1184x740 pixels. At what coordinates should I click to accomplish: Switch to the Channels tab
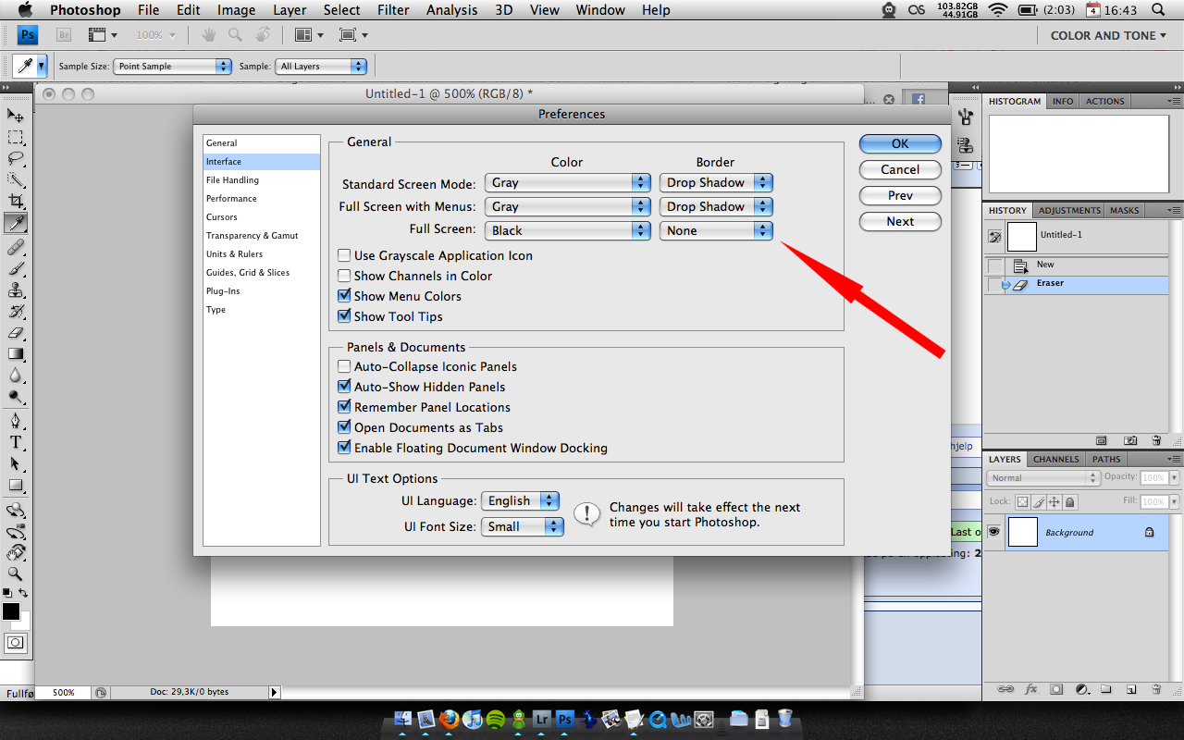[1055, 459]
